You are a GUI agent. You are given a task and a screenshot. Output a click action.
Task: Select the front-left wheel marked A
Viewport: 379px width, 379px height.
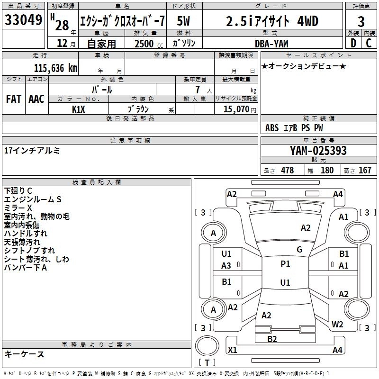(214, 233)
